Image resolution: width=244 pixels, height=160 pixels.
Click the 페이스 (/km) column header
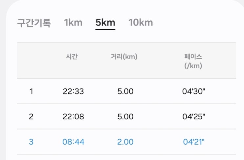(x=193, y=61)
